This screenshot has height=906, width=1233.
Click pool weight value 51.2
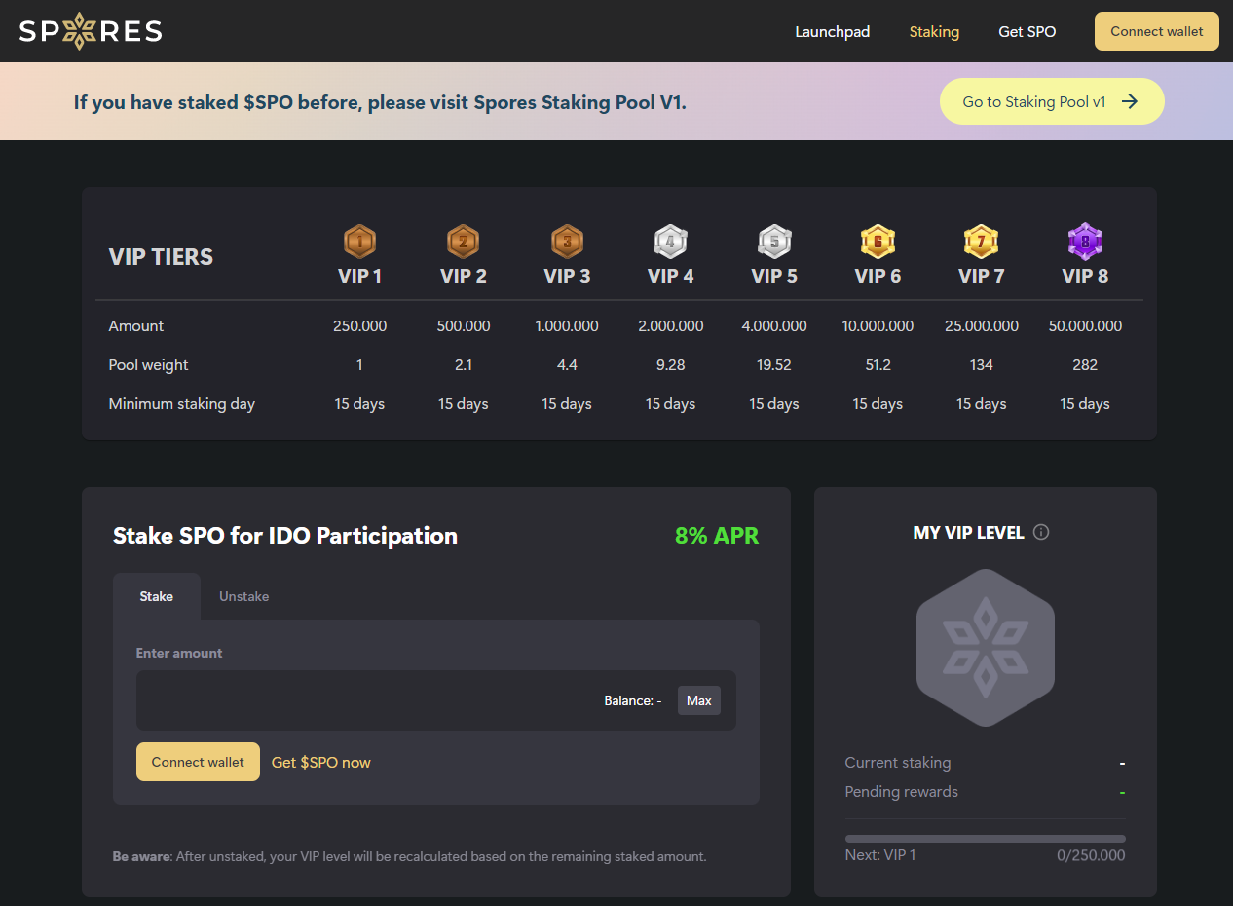point(878,365)
